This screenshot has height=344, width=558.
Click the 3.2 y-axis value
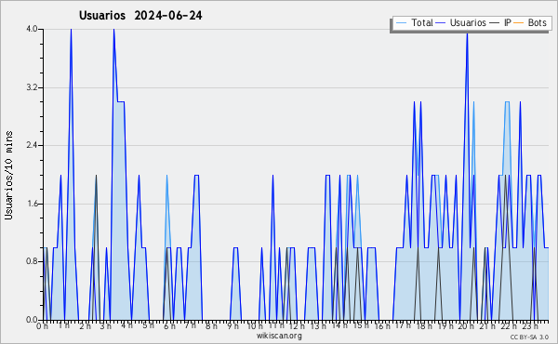(x=32, y=87)
